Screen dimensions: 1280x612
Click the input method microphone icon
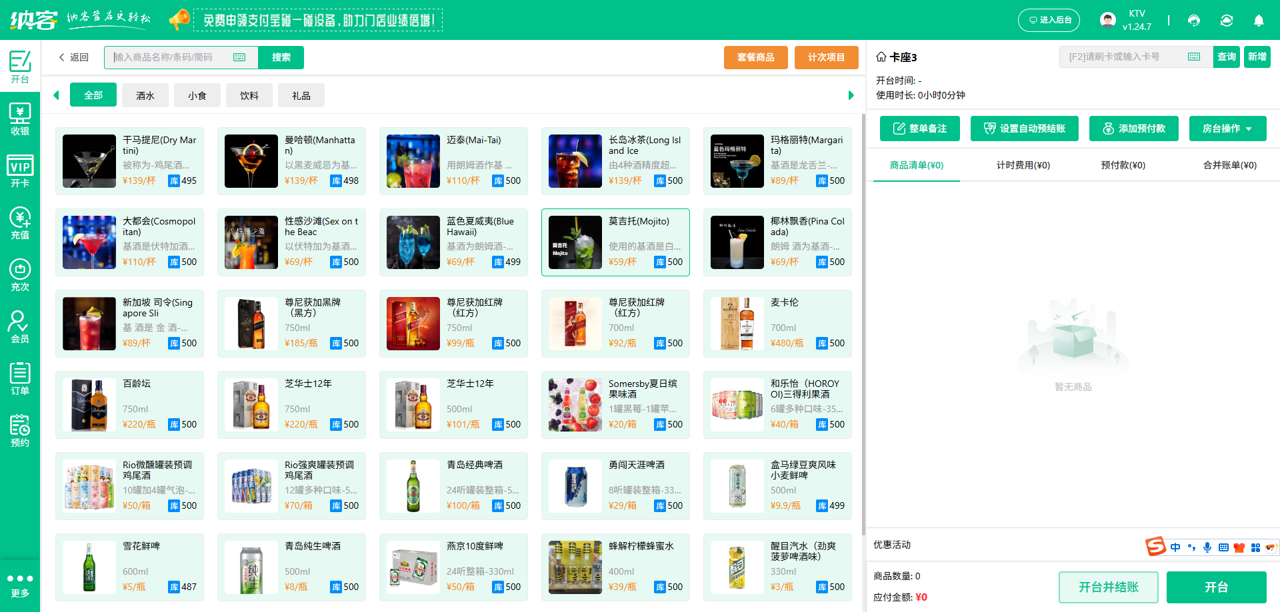(1207, 547)
